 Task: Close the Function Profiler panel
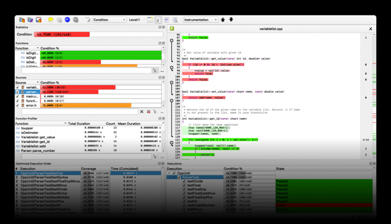tap(163, 119)
